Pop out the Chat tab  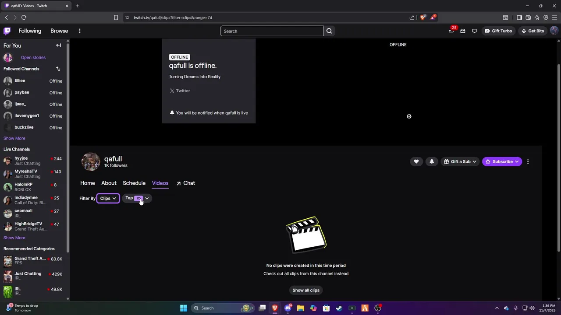coord(186,183)
